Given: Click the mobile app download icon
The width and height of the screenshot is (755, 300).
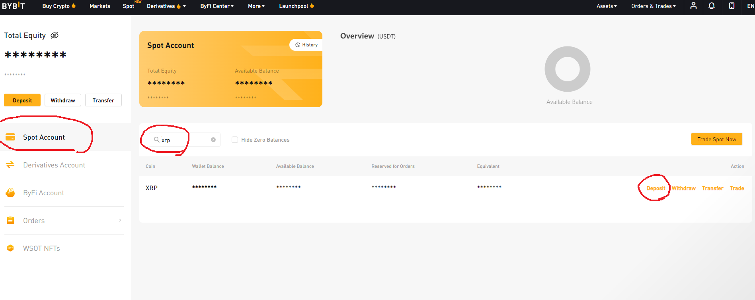Looking at the screenshot, I should (732, 6).
